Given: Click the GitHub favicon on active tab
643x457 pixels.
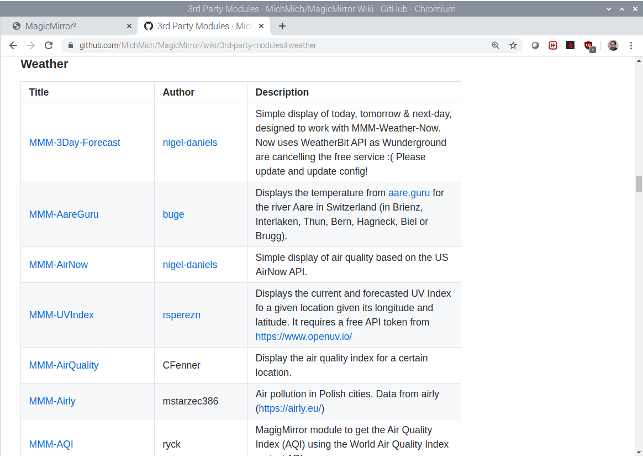Looking at the screenshot, I should pos(149,27).
